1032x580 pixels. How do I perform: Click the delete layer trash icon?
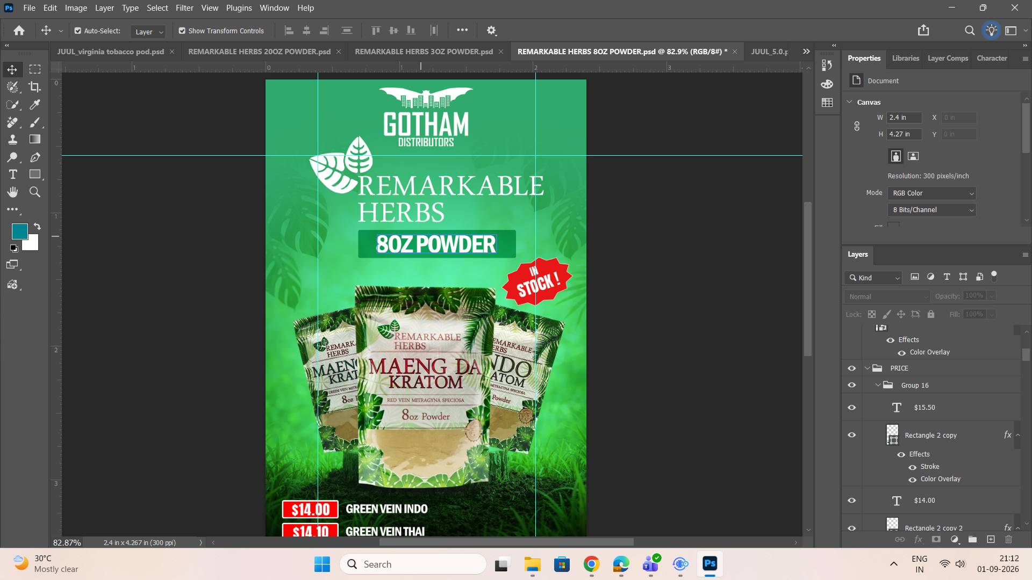point(1008,539)
